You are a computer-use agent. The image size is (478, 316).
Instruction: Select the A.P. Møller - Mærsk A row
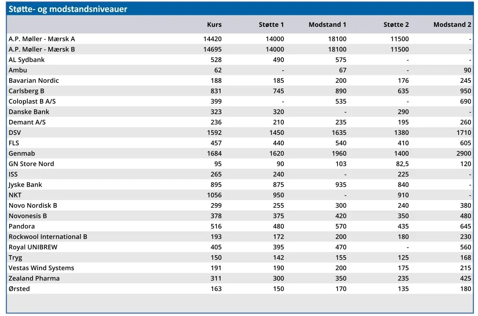click(x=240, y=39)
